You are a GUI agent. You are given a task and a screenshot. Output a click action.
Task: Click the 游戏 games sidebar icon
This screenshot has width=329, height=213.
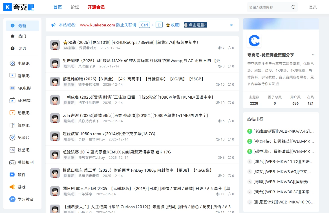coord(12,187)
